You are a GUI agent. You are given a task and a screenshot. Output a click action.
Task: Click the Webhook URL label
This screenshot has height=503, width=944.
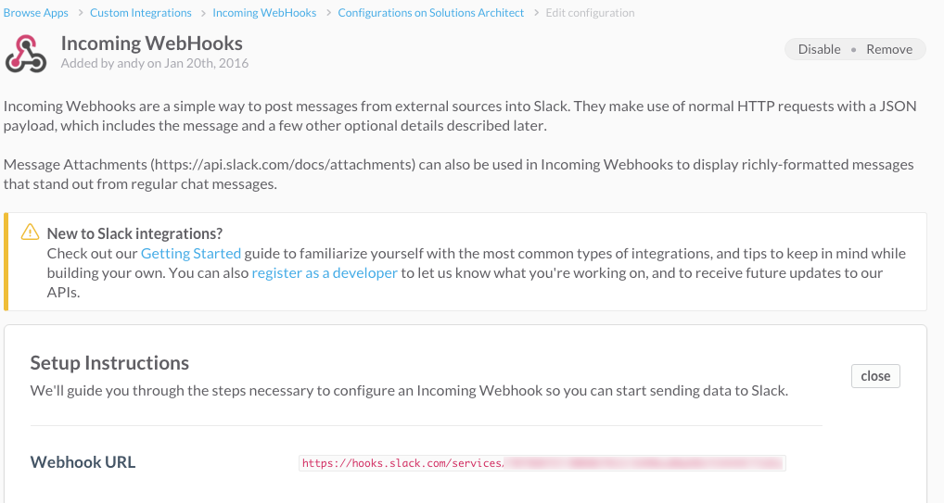click(x=83, y=462)
